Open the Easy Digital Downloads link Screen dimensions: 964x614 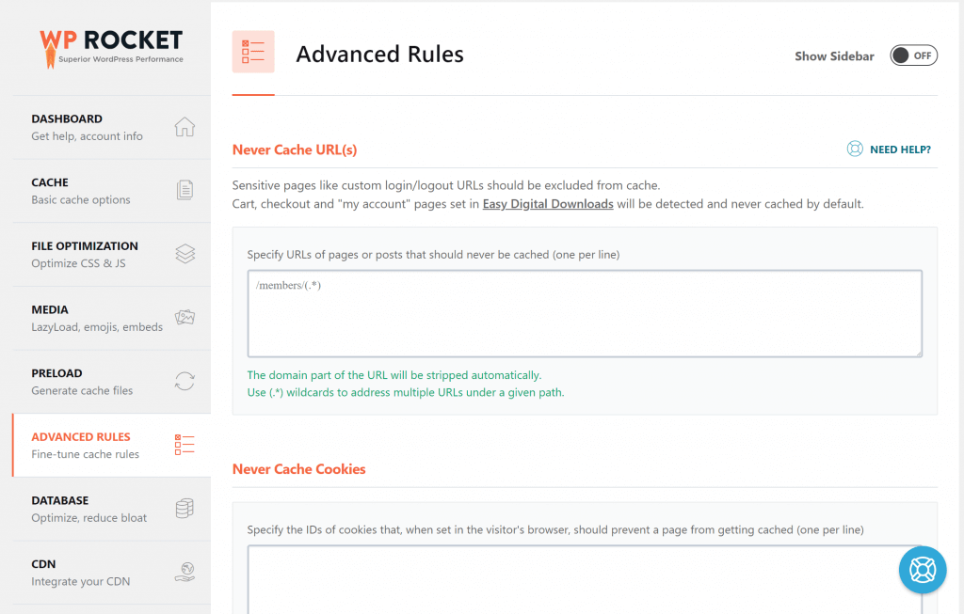click(x=547, y=204)
